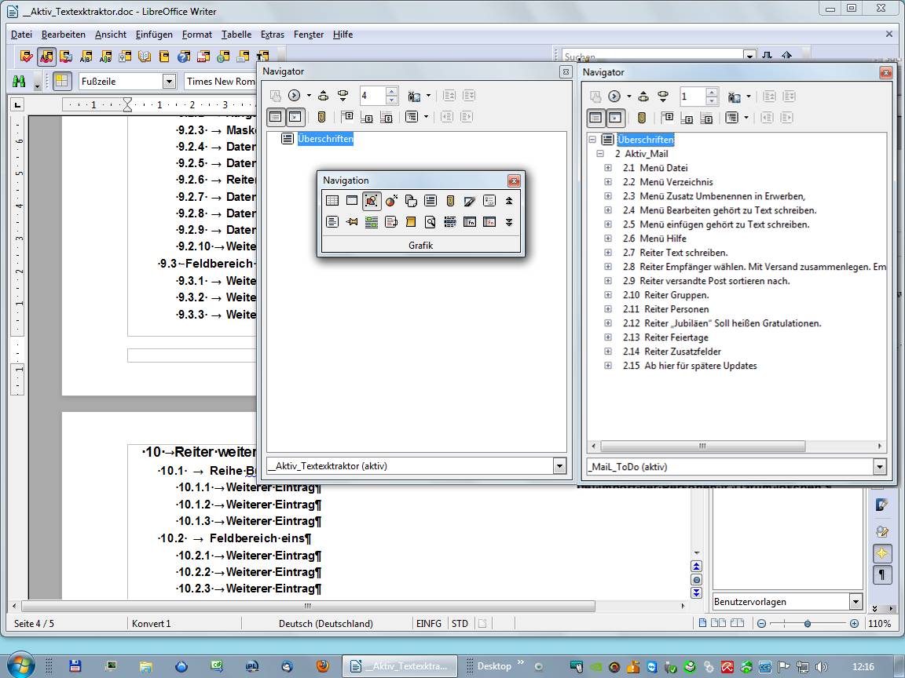
Task: Click green binoculars find icon
Action: [x=19, y=82]
